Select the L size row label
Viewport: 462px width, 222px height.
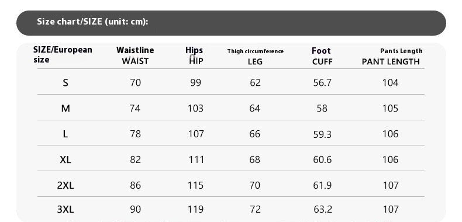pos(65,134)
